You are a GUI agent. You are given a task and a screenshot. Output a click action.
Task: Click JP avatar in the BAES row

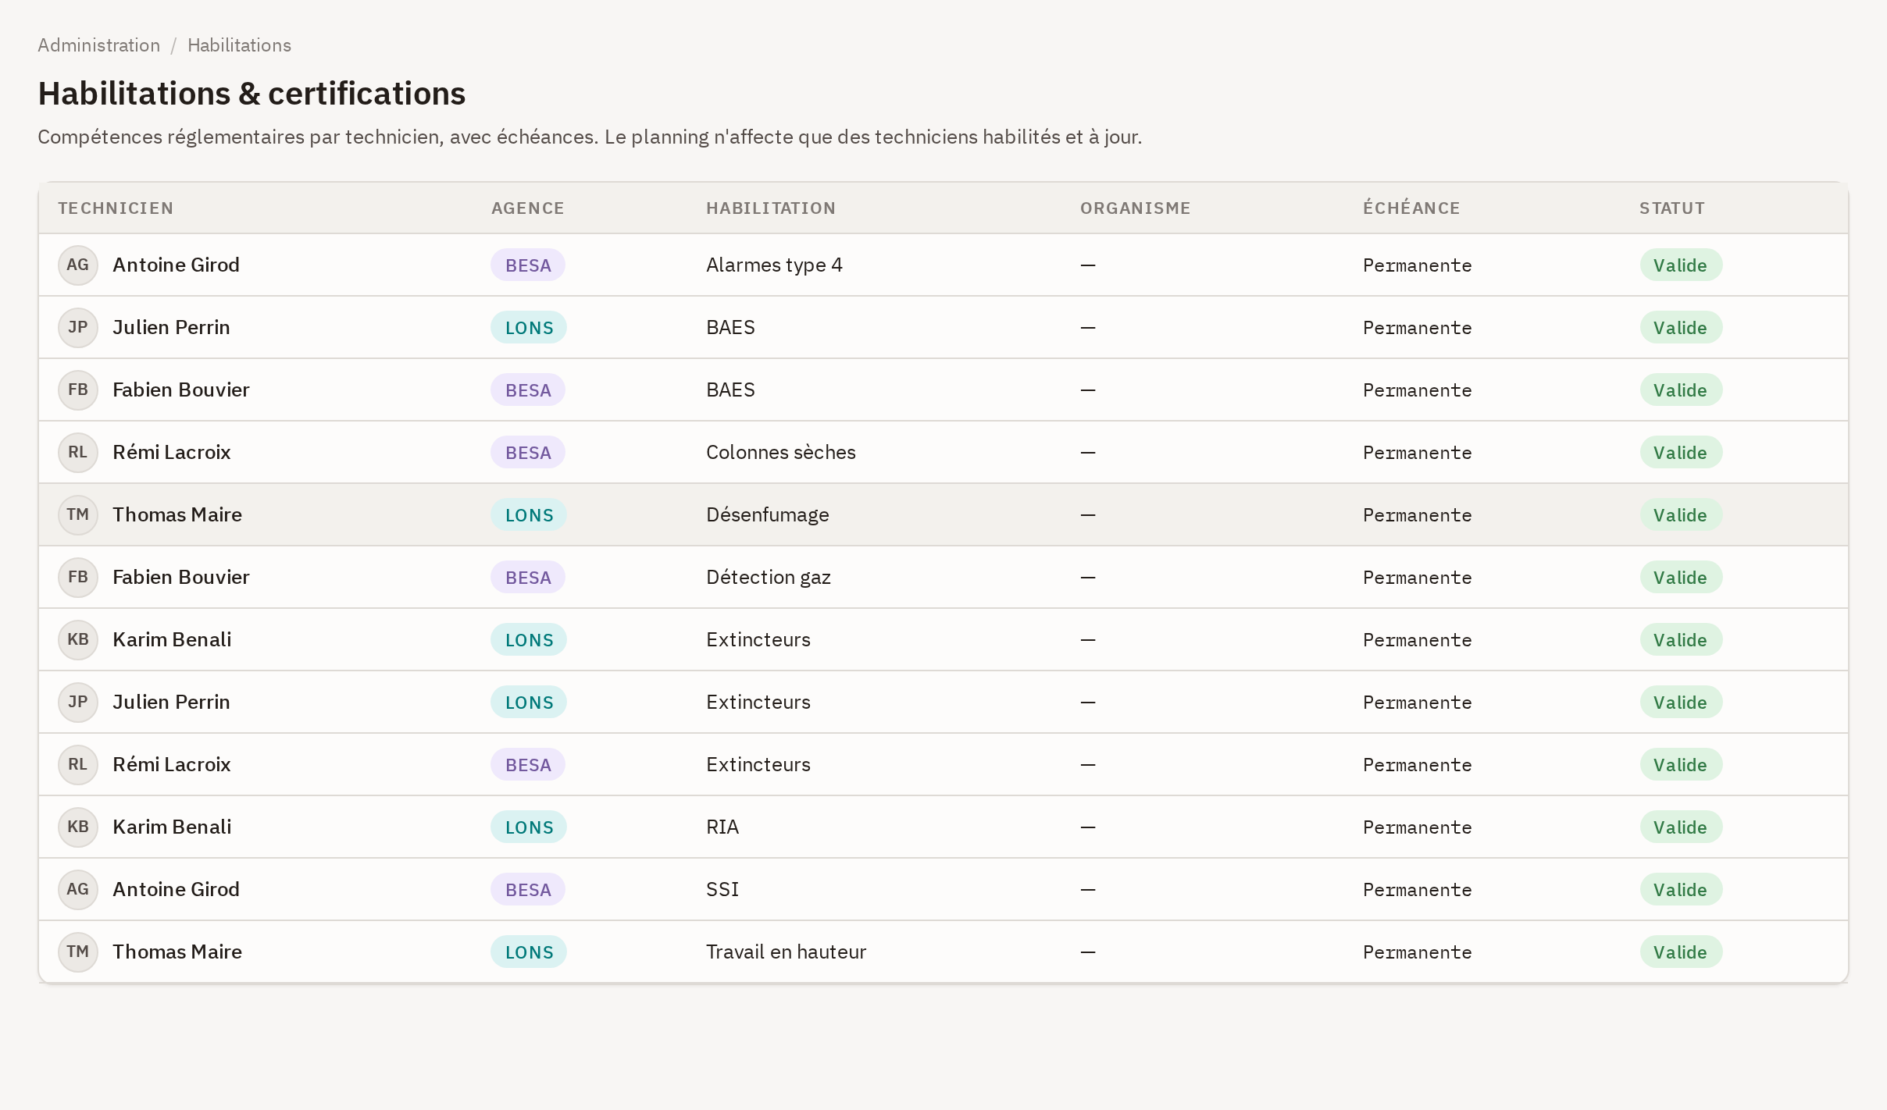pos(78,327)
